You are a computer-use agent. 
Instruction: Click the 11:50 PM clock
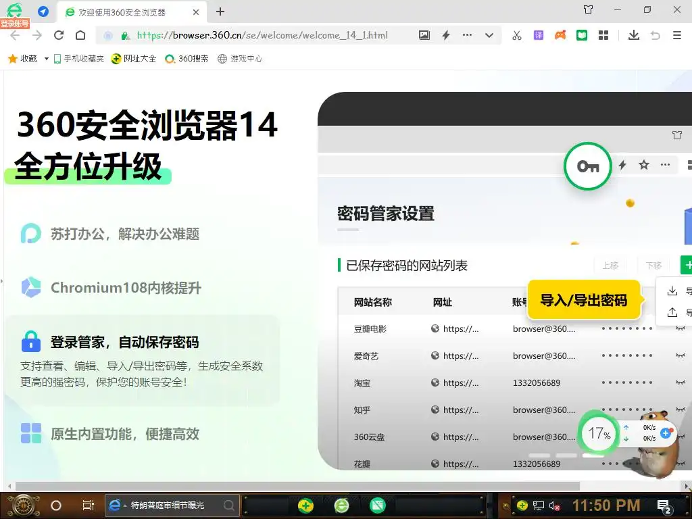click(606, 505)
